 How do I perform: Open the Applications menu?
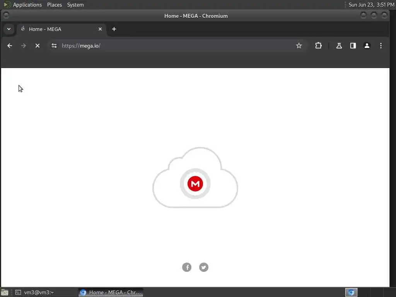27,5
